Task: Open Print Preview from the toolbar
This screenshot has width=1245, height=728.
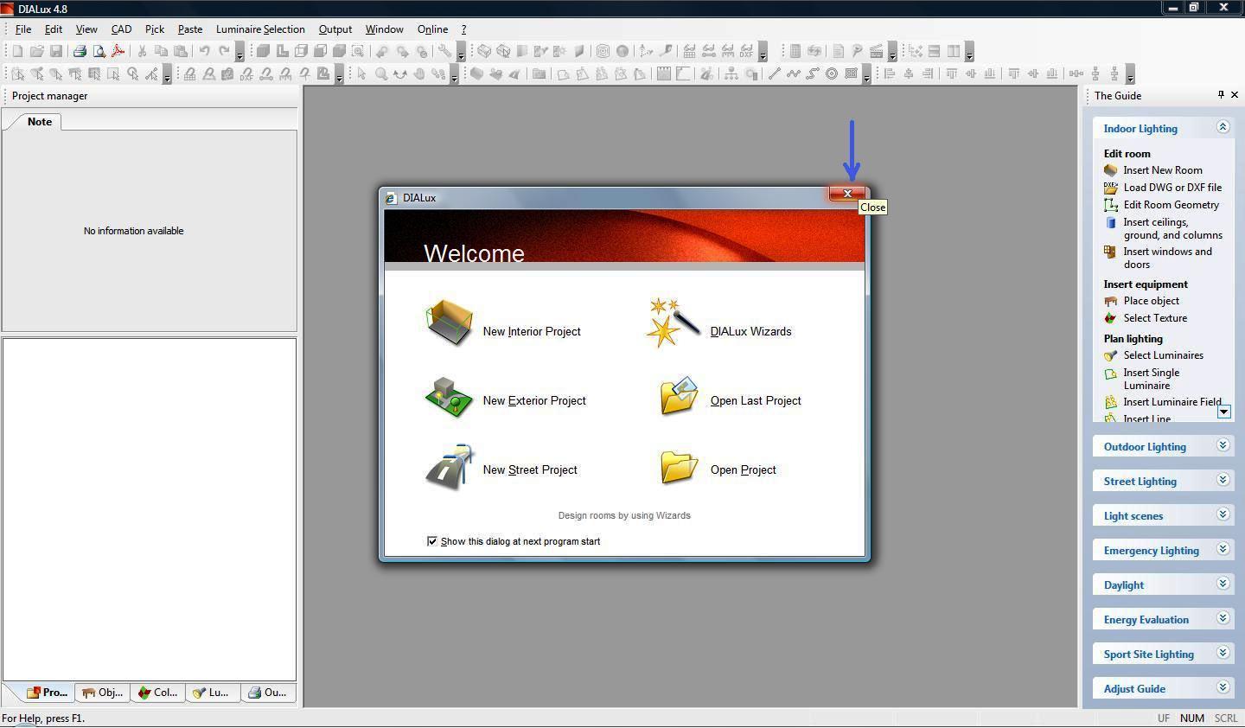Action: coord(99,51)
